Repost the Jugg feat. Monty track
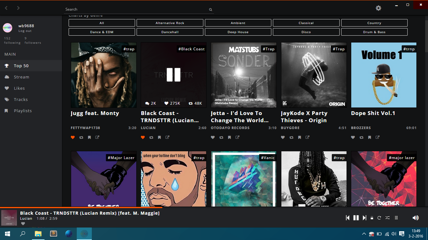The height and width of the screenshot is (240, 428). click(x=81, y=137)
